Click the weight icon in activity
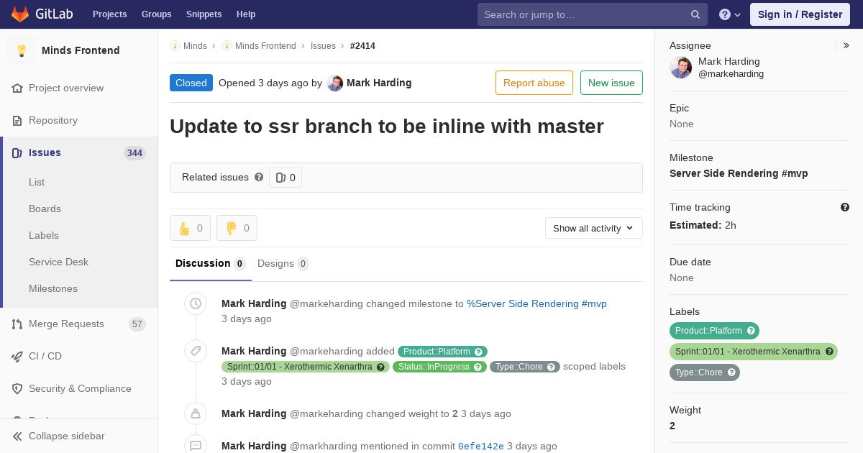The width and height of the screenshot is (863, 453). tap(196, 413)
